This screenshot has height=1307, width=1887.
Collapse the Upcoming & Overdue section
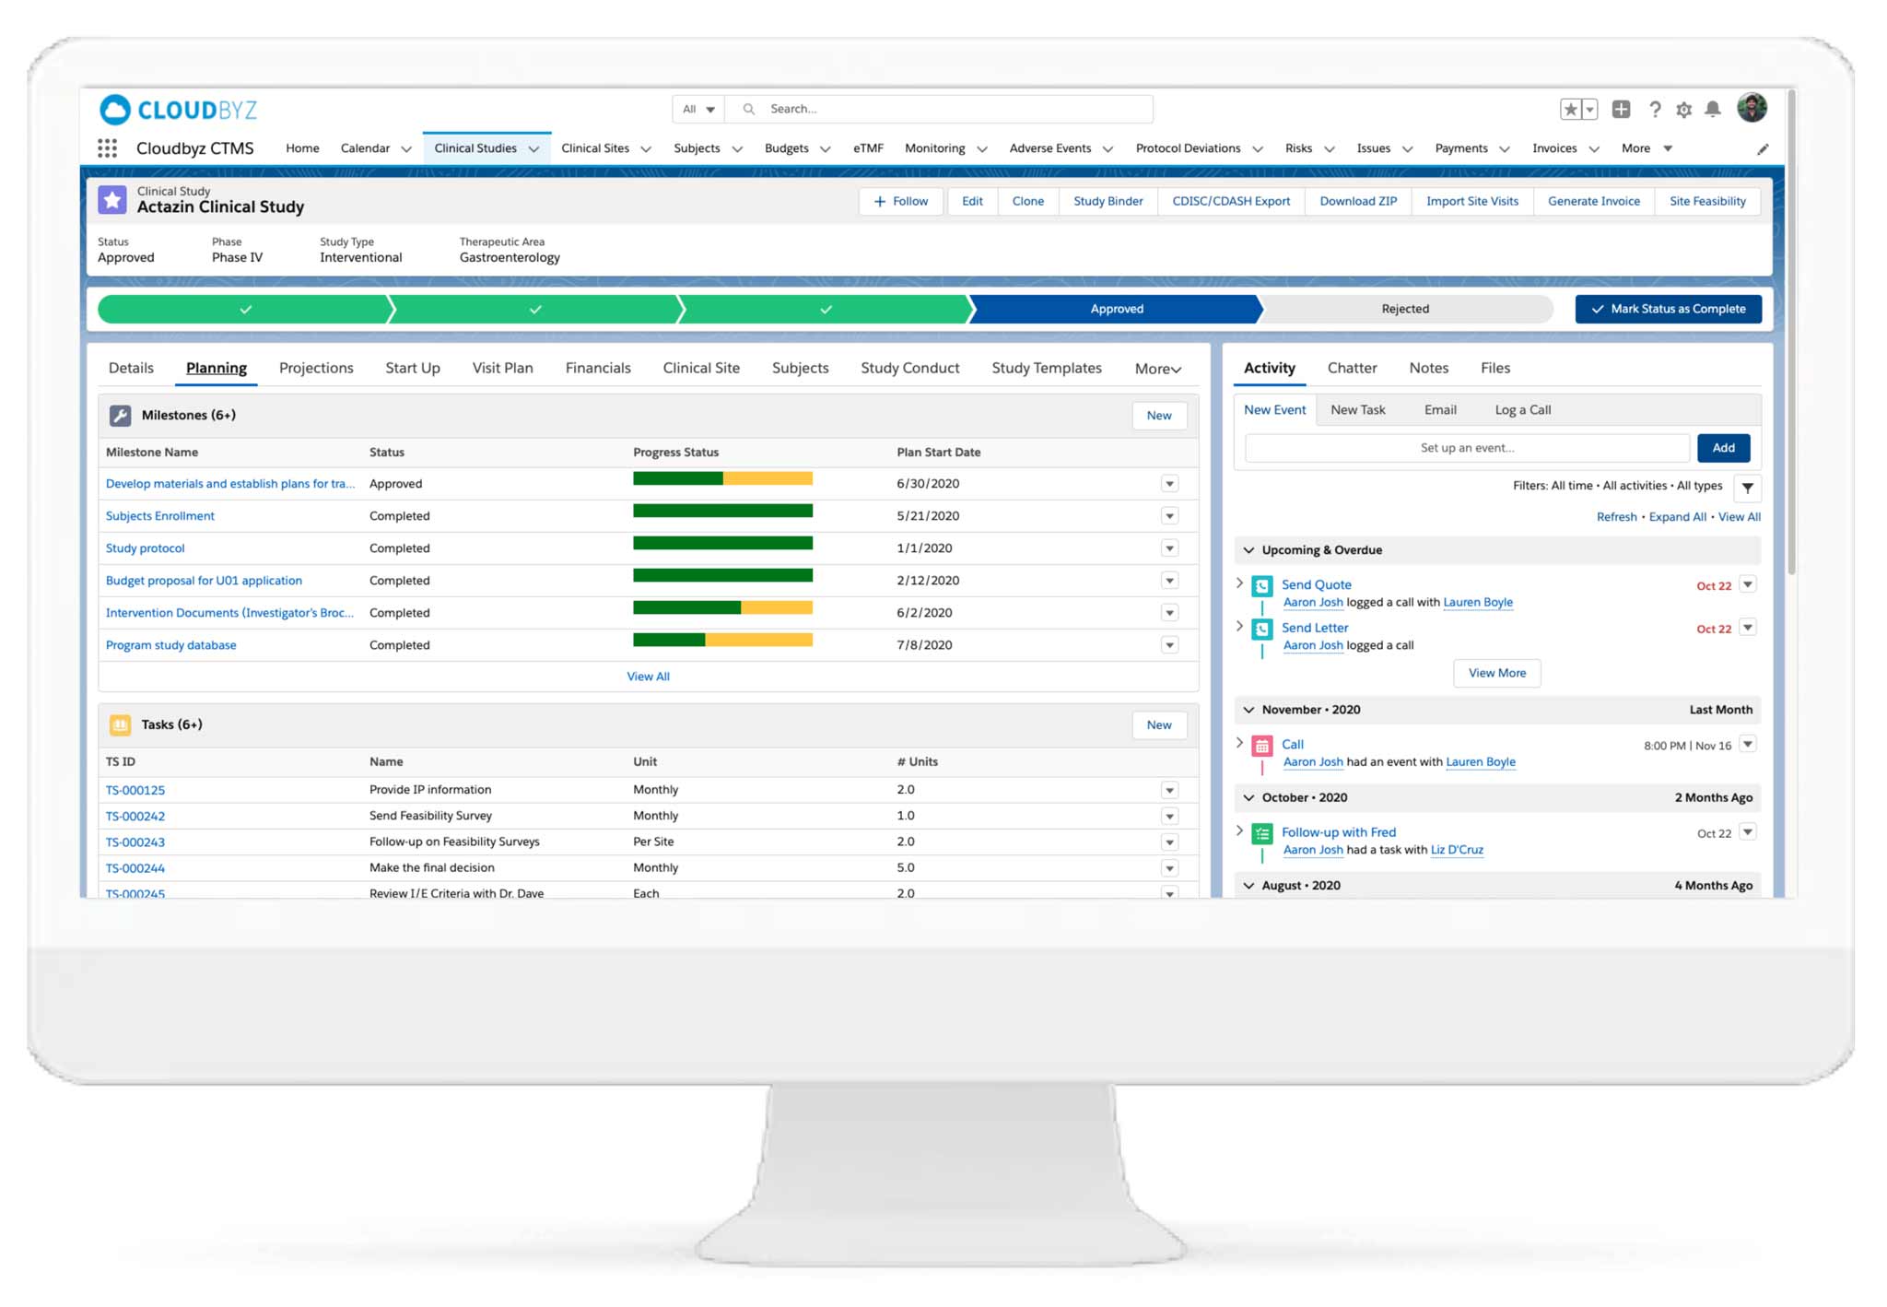[1249, 549]
